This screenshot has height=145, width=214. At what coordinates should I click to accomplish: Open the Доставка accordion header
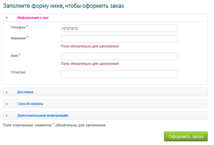(x=25, y=92)
